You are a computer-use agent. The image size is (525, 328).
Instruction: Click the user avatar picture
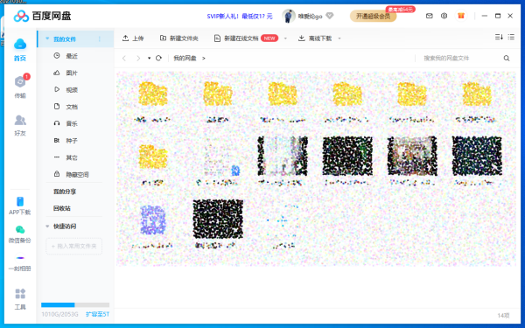point(289,16)
